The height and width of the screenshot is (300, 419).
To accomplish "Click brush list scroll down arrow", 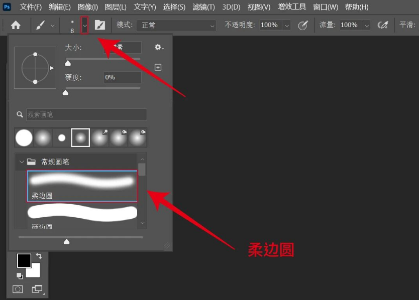I will pyautogui.click(x=142, y=223).
